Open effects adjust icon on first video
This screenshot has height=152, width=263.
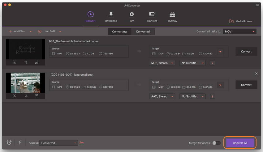pos(37,62)
